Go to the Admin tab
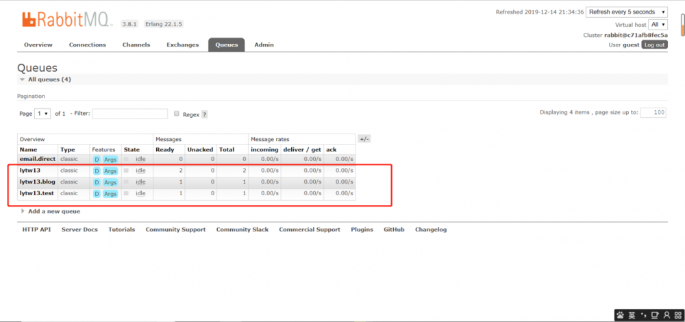This screenshot has height=322, width=685. (x=264, y=45)
